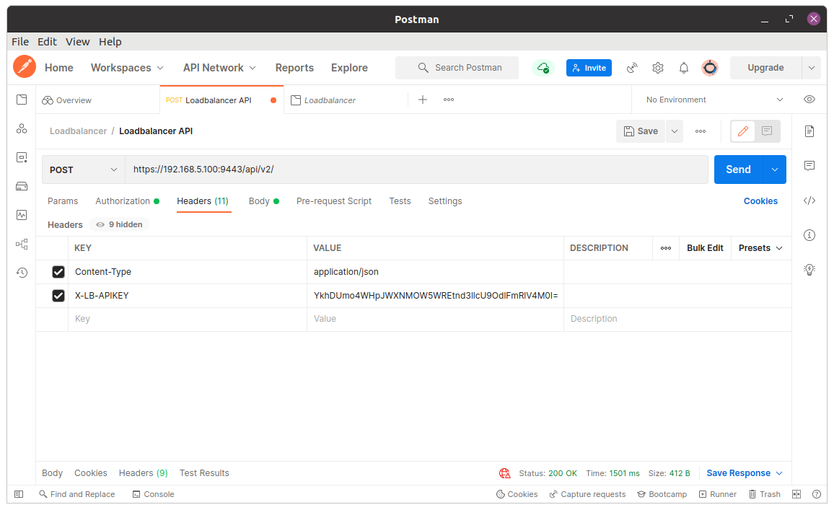Image resolution: width=834 pixels, height=510 pixels.
Task: Open the help question mark icon
Action: pos(817,494)
